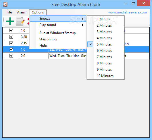Click the green plus add alarm icon
This screenshot has height=140, width=152.
coord(10,21)
